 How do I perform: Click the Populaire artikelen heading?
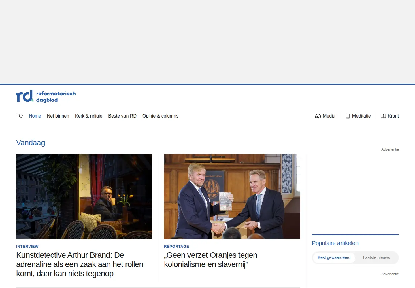(x=335, y=243)
